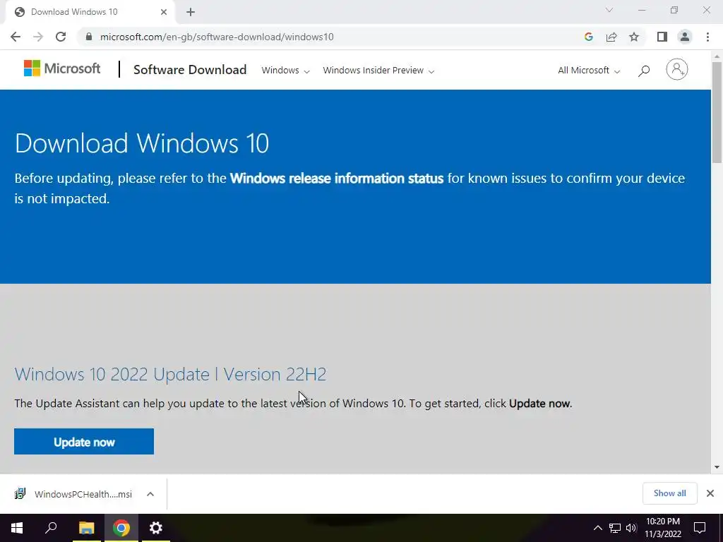
Task: Close the downloads bar
Action: (x=710, y=493)
